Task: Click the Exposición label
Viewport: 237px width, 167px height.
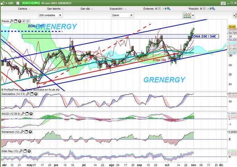Action: 116,9
